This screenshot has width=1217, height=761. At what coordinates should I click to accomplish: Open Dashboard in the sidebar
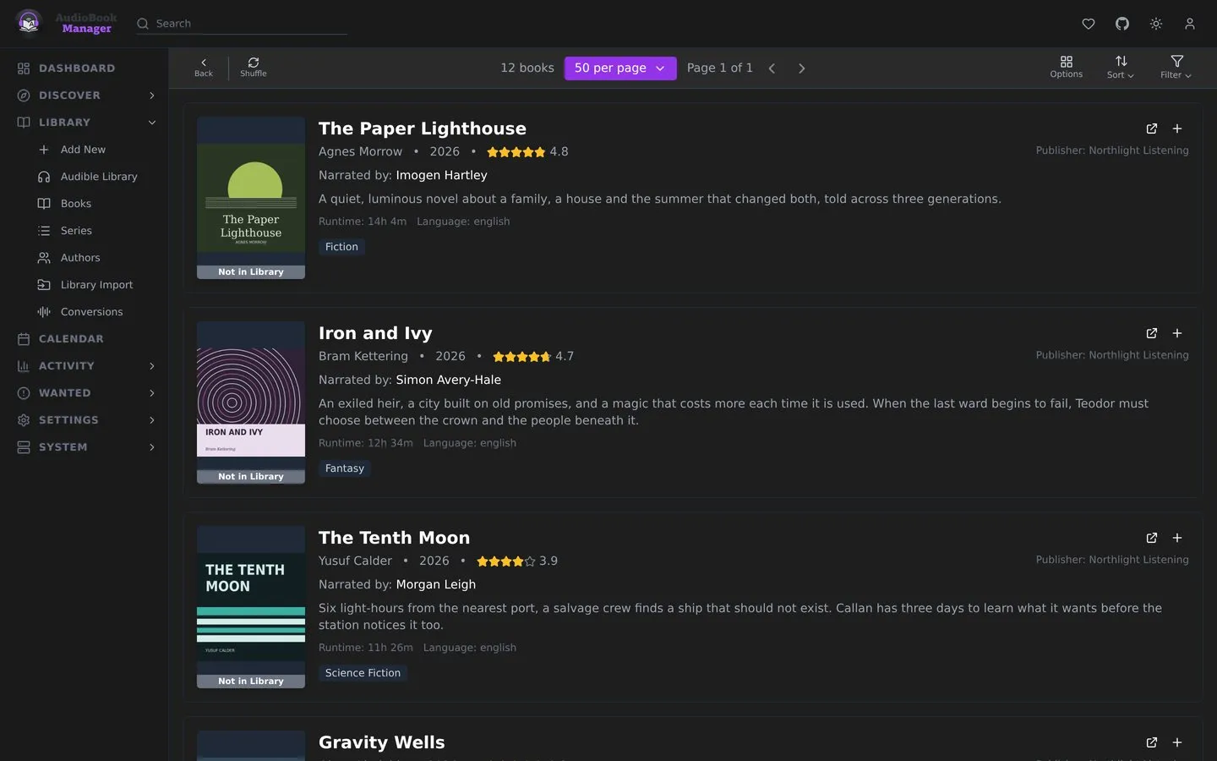click(x=85, y=68)
